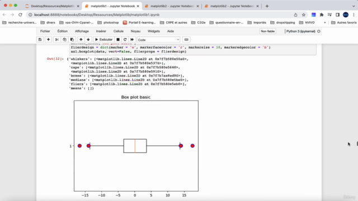Open the command palette keyboard icon

pyautogui.click(x=186, y=40)
